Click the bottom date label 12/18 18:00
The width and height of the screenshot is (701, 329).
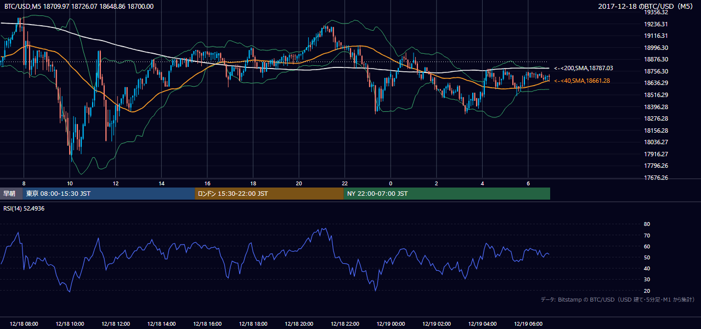click(253, 324)
